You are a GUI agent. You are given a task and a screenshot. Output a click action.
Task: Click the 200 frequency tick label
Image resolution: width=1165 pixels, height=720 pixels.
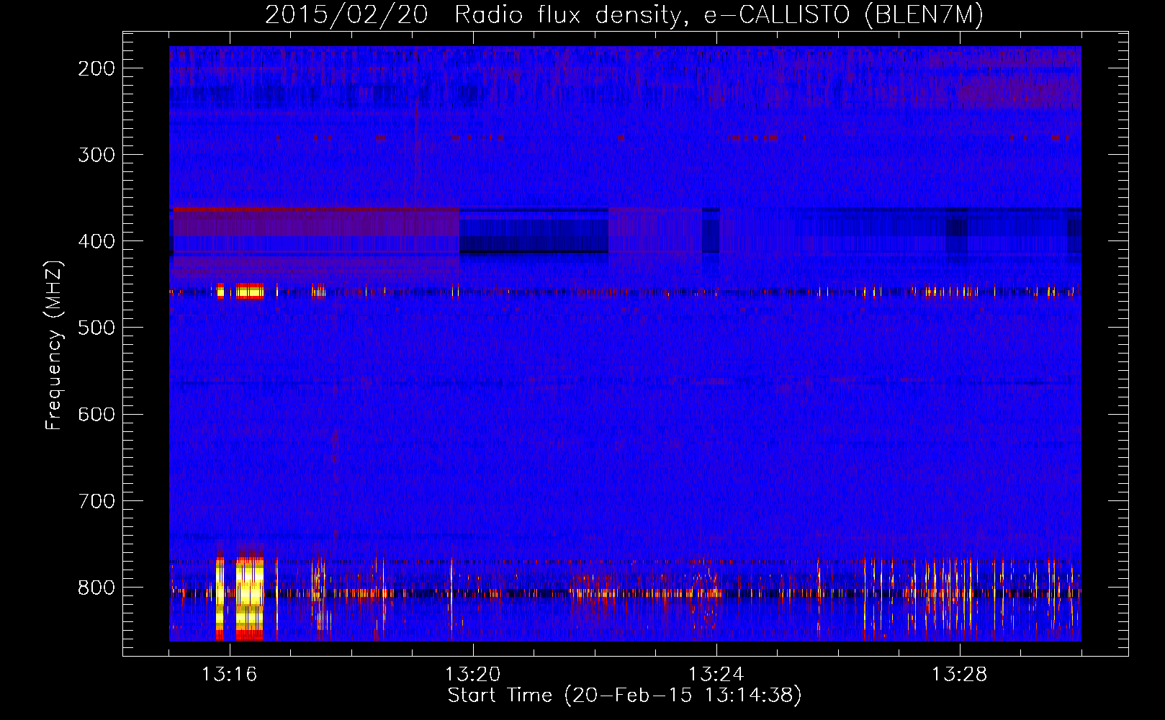pyautogui.click(x=96, y=68)
